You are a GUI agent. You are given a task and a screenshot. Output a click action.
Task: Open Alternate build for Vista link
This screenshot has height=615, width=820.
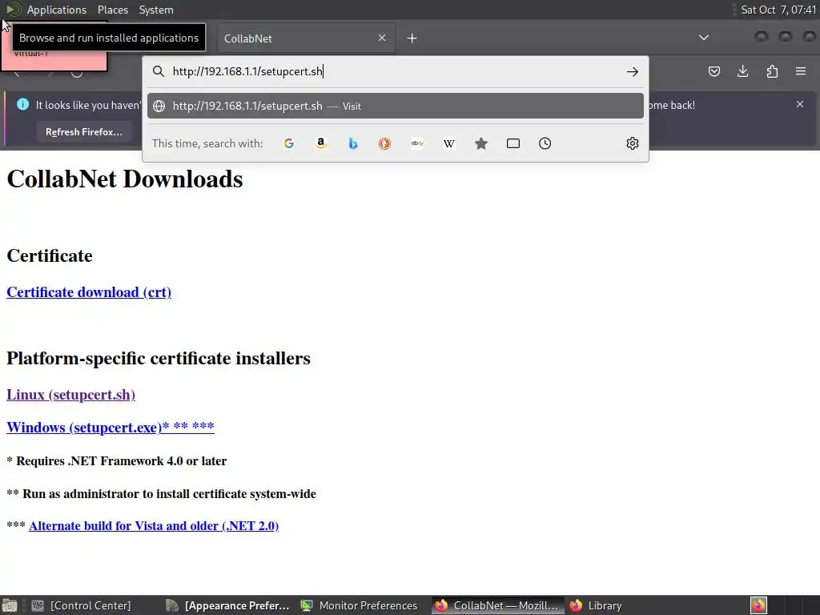click(x=154, y=525)
